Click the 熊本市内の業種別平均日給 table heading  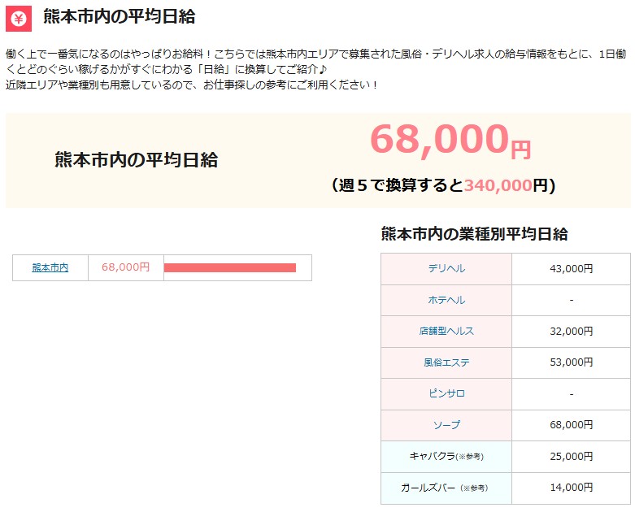click(x=474, y=234)
